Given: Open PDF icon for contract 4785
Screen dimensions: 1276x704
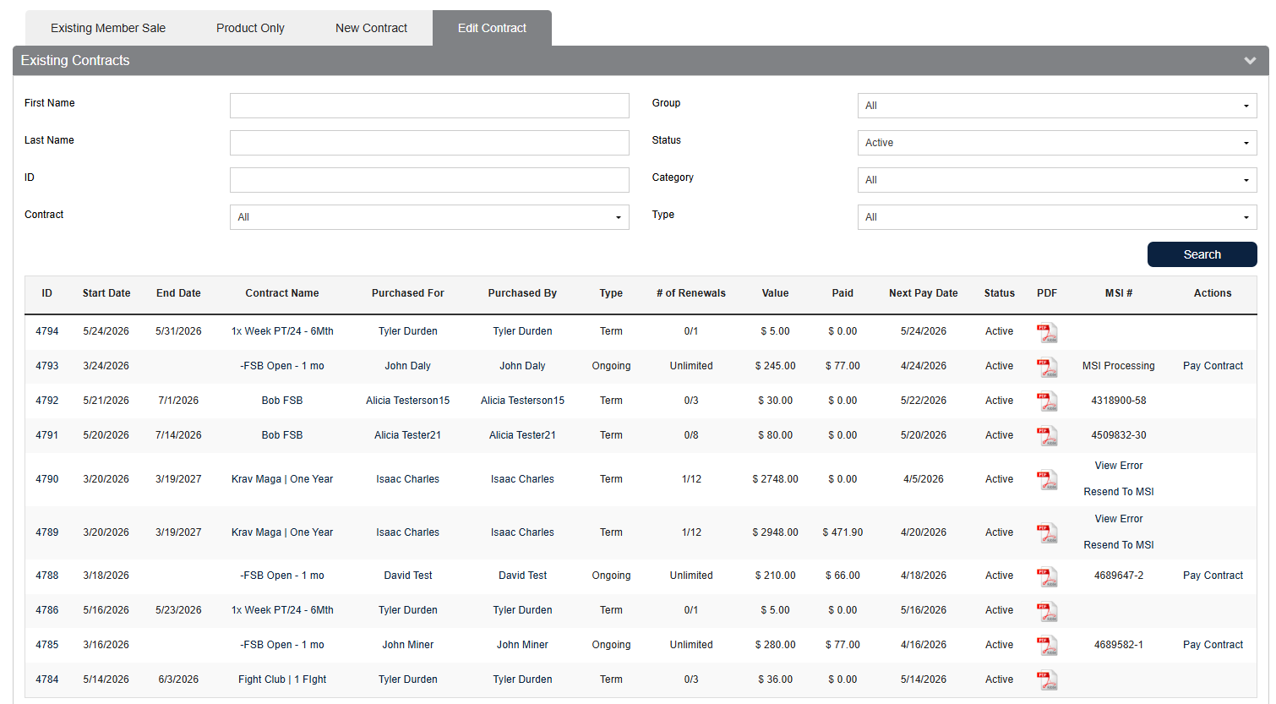Looking at the screenshot, I should pyautogui.click(x=1047, y=646).
